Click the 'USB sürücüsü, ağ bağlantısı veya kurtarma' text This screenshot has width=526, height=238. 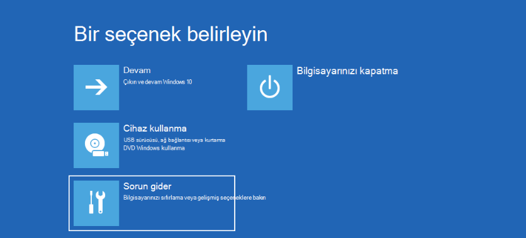click(x=174, y=140)
